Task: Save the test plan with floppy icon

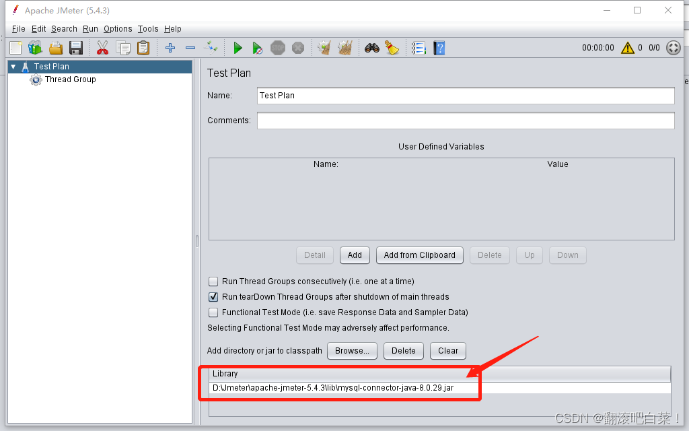Action: (76, 48)
